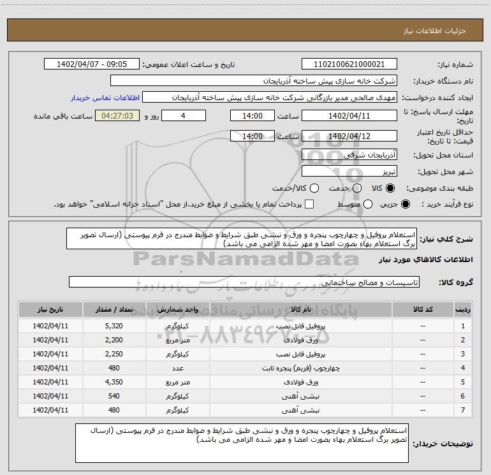Click the جزئیات اطلاعات نیاز header title
This screenshot has width=491, height=475.
[x=434, y=31]
